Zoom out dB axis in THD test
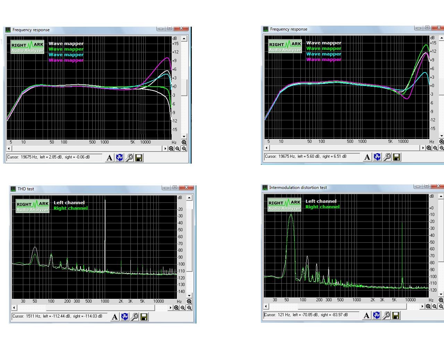 click(189, 308)
